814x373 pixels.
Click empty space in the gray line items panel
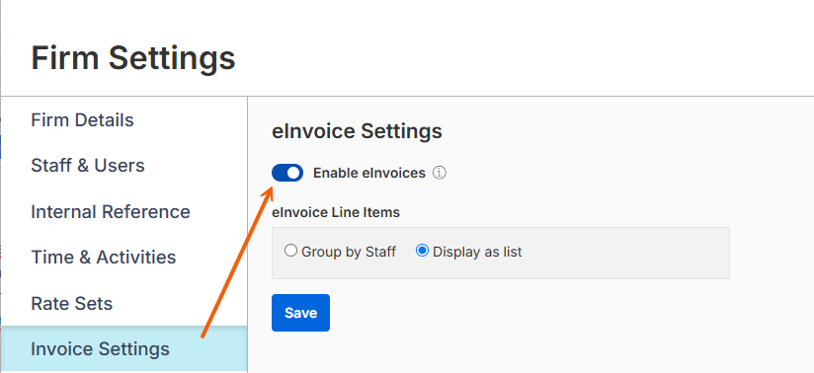click(x=623, y=253)
